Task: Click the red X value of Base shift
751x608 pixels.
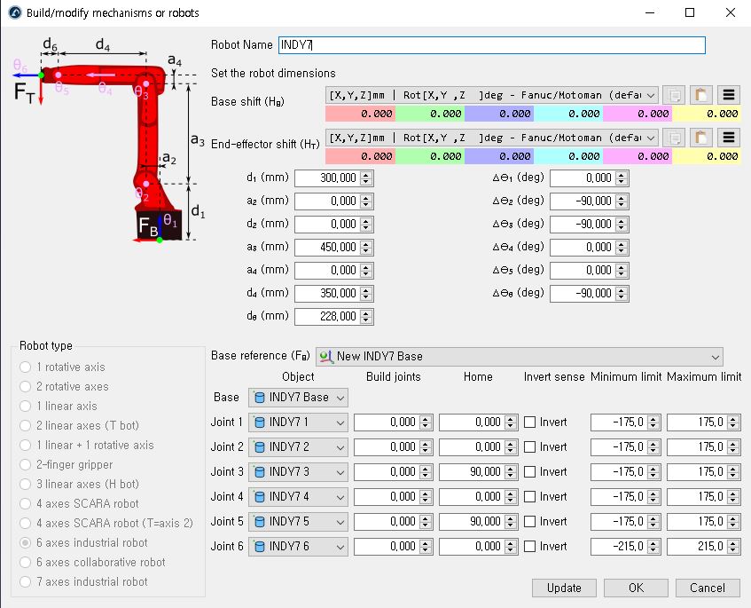Action: pyautogui.click(x=360, y=114)
